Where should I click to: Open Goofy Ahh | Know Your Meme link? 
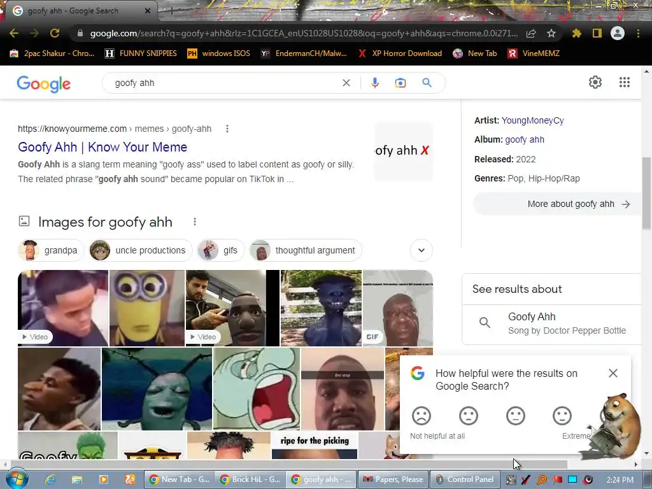[103, 147]
